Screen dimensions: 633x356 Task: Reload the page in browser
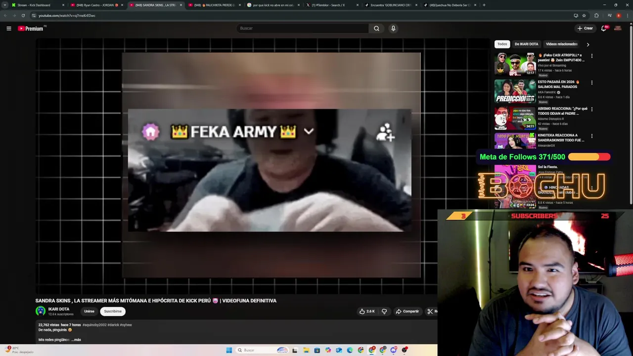[x=23, y=15]
